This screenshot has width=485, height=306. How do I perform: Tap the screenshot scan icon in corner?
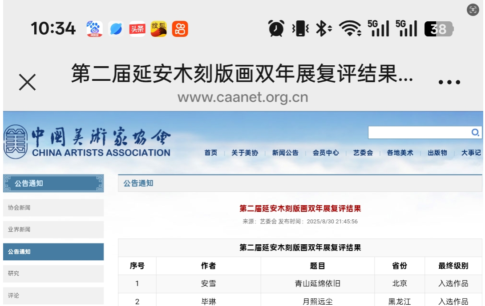tap(473, 10)
